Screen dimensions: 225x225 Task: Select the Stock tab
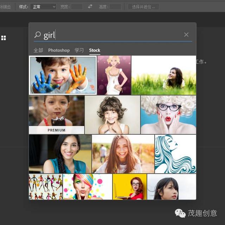click(95, 50)
